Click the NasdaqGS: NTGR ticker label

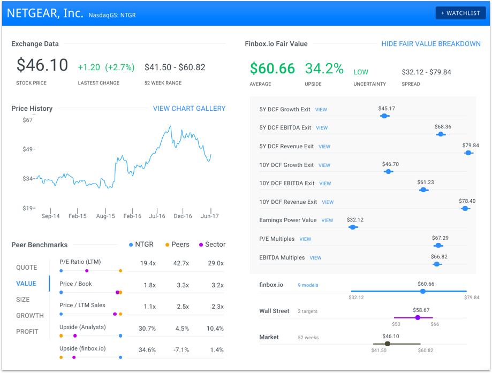[112, 15]
